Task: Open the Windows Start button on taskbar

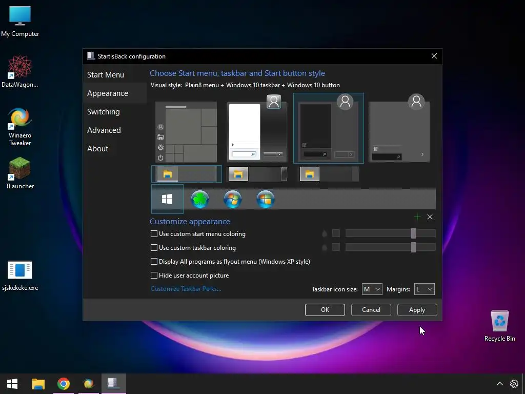Action: tap(12, 384)
